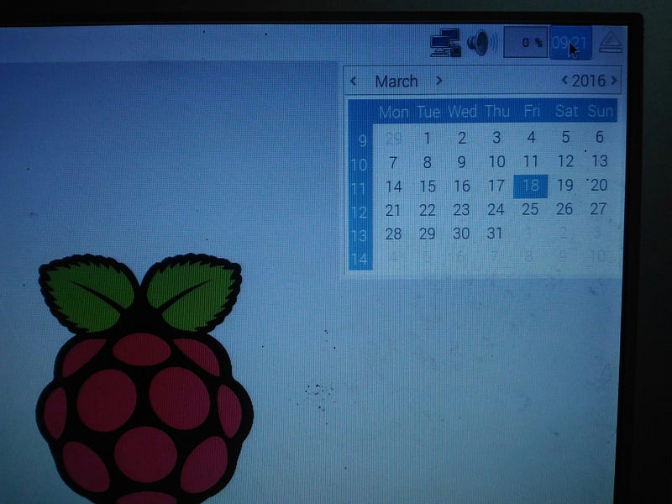The height and width of the screenshot is (504, 672).
Task: Select March 13 in calendar
Action: [600, 160]
